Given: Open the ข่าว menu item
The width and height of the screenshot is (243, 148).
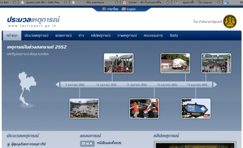Looking at the screenshot, I should [81, 36].
